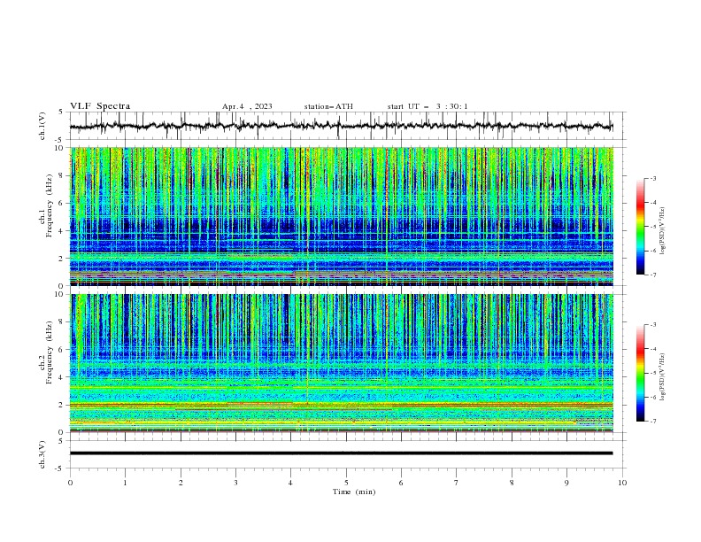Click the ch.3 flat black voltage trace
701x542 pixels.
pyautogui.click(x=341, y=453)
